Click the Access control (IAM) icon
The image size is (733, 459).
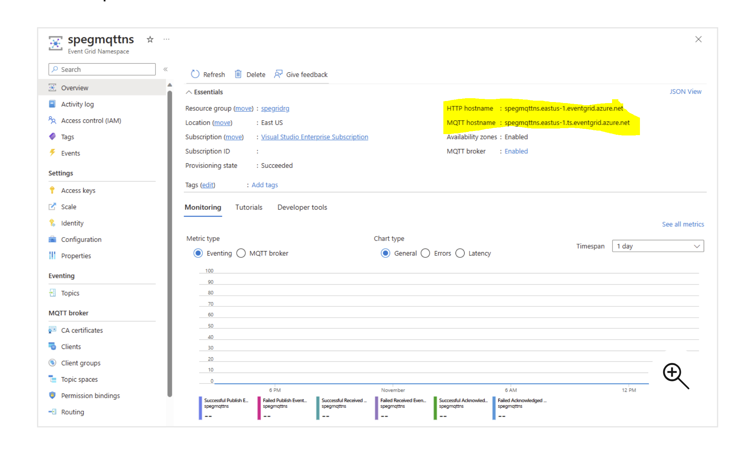click(x=52, y=120)
